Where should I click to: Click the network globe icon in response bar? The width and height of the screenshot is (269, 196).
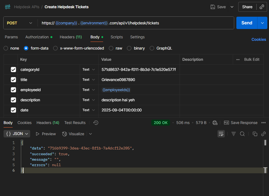pyautogui.click(x=215, y=123)
